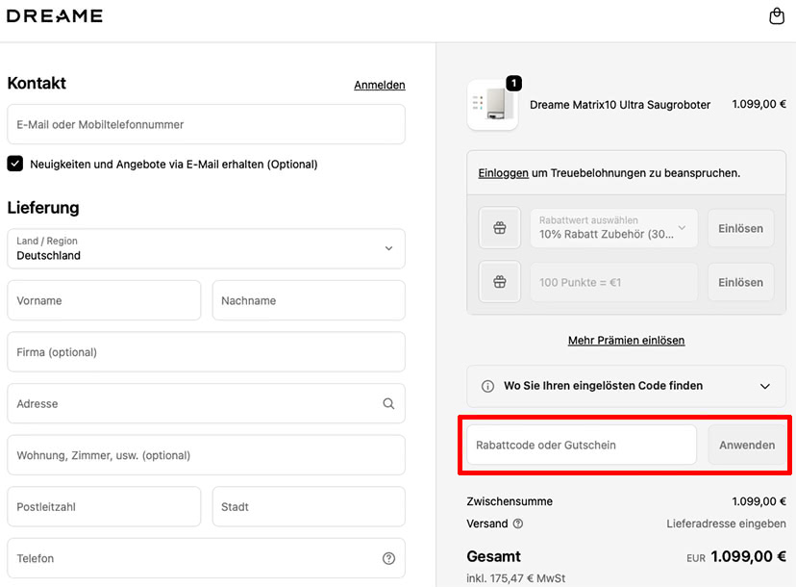This screenshot has width=796, height=587.
Task: Click the Mehr Prämien einlösen link
Action: pyautogui.click(x=626, y=341)
